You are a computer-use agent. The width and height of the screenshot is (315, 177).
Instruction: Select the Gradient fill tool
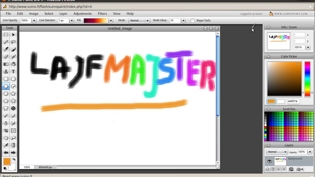6,64
